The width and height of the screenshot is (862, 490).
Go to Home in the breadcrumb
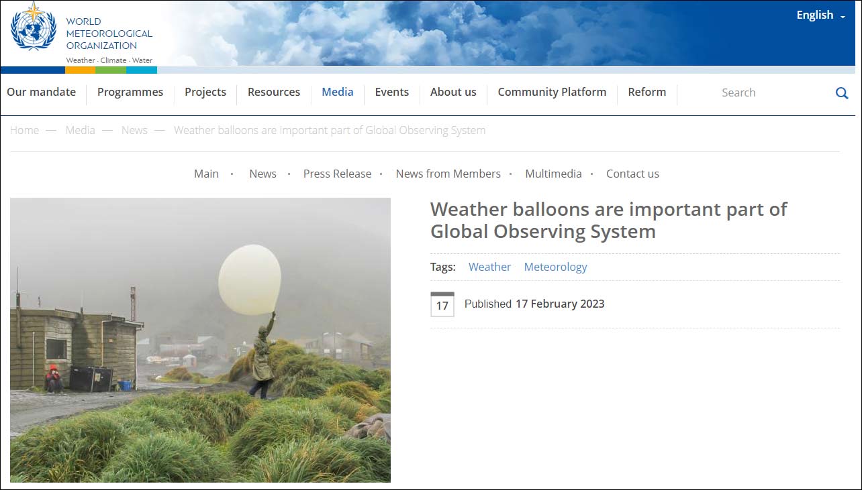(24, 130)
